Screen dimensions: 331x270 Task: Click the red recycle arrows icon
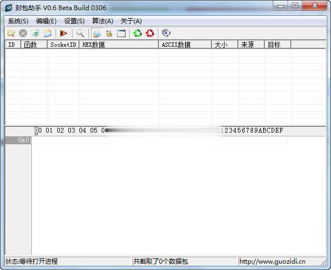point(150,33)
